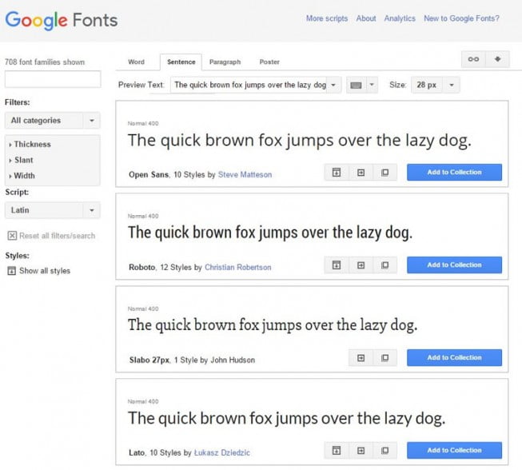Screen dimensions: 522x470
Task: Toggle Show all styles under Styles
Action: (x=12, y=271)
